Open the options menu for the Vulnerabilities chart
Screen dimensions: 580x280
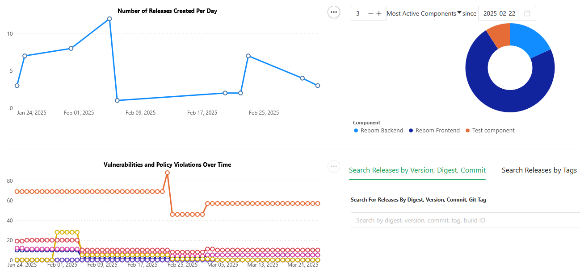334,166
